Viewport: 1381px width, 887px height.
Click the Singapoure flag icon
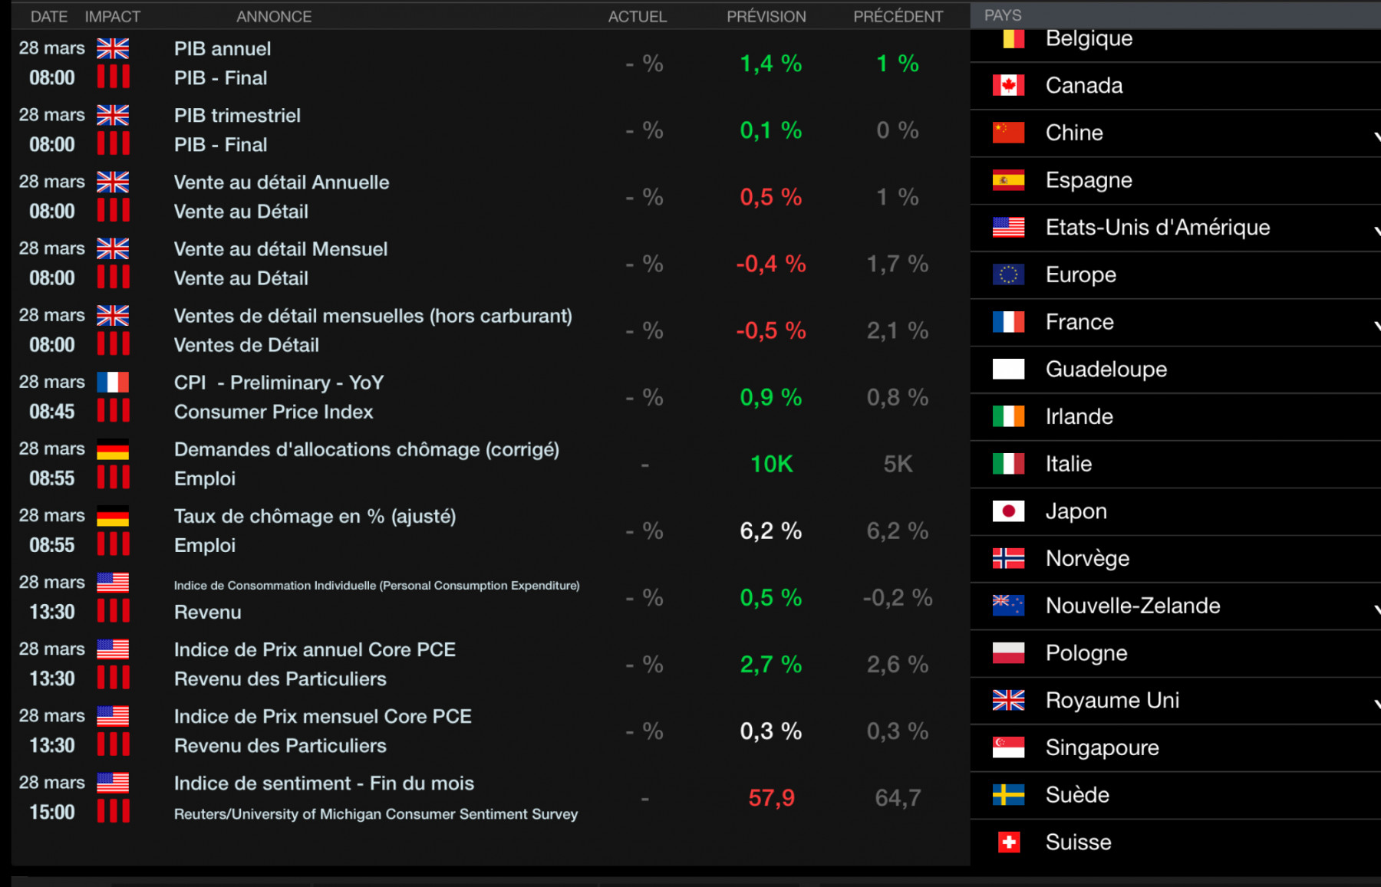(1008, 747)
